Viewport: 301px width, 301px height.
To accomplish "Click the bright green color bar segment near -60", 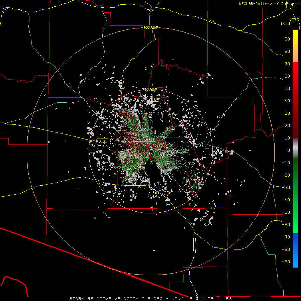I will coord(295,225).
